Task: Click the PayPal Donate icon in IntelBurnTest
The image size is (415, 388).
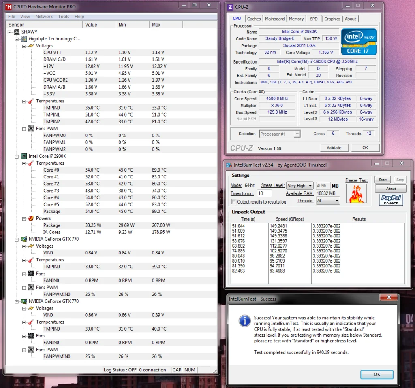Action: [391, 199]
